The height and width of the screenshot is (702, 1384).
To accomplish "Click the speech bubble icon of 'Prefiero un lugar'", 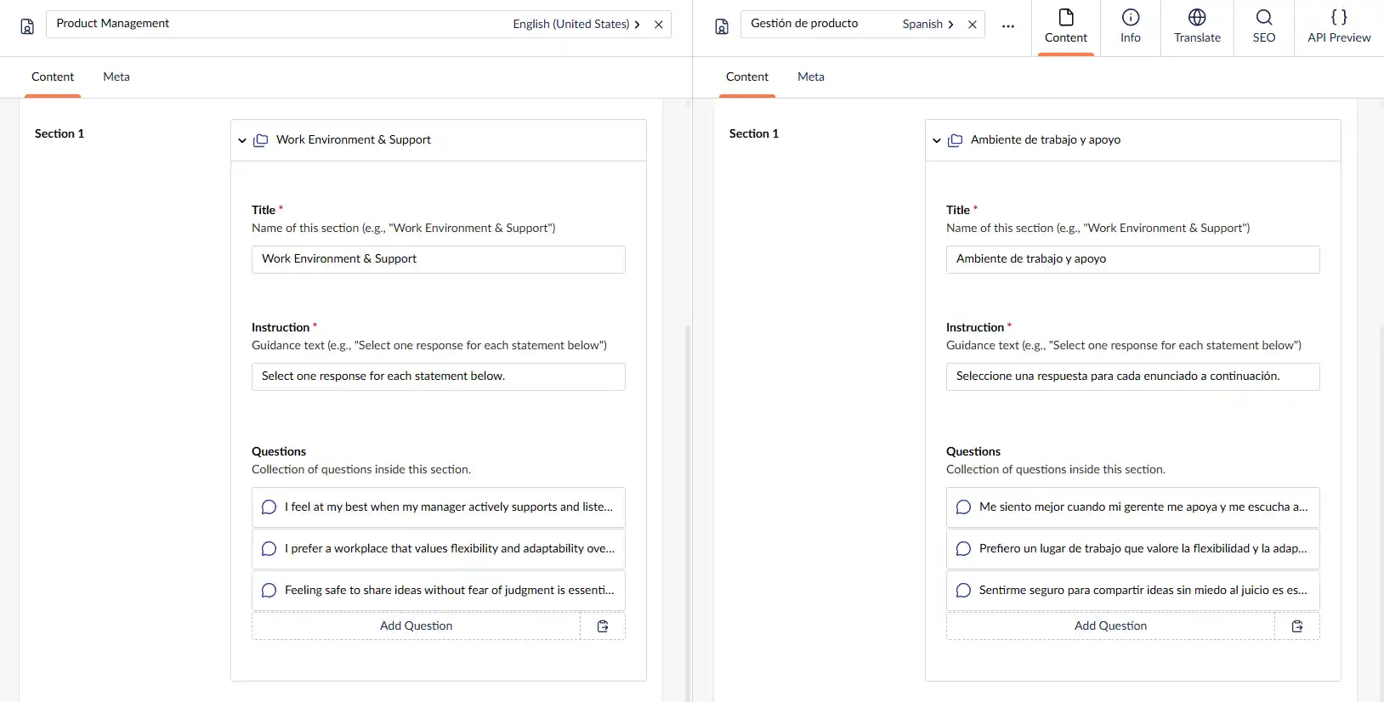I will point(963,549).
